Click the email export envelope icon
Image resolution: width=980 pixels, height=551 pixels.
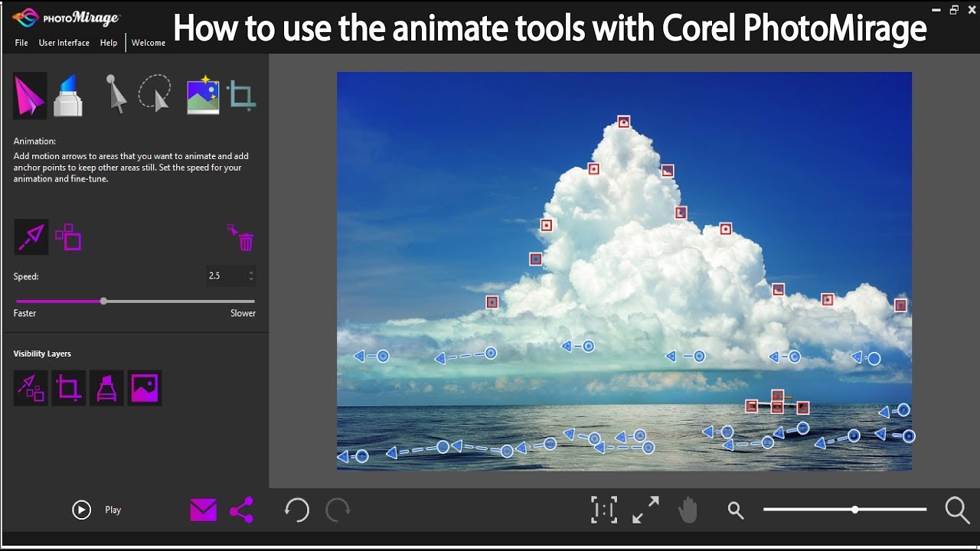(x=203, y=510)
